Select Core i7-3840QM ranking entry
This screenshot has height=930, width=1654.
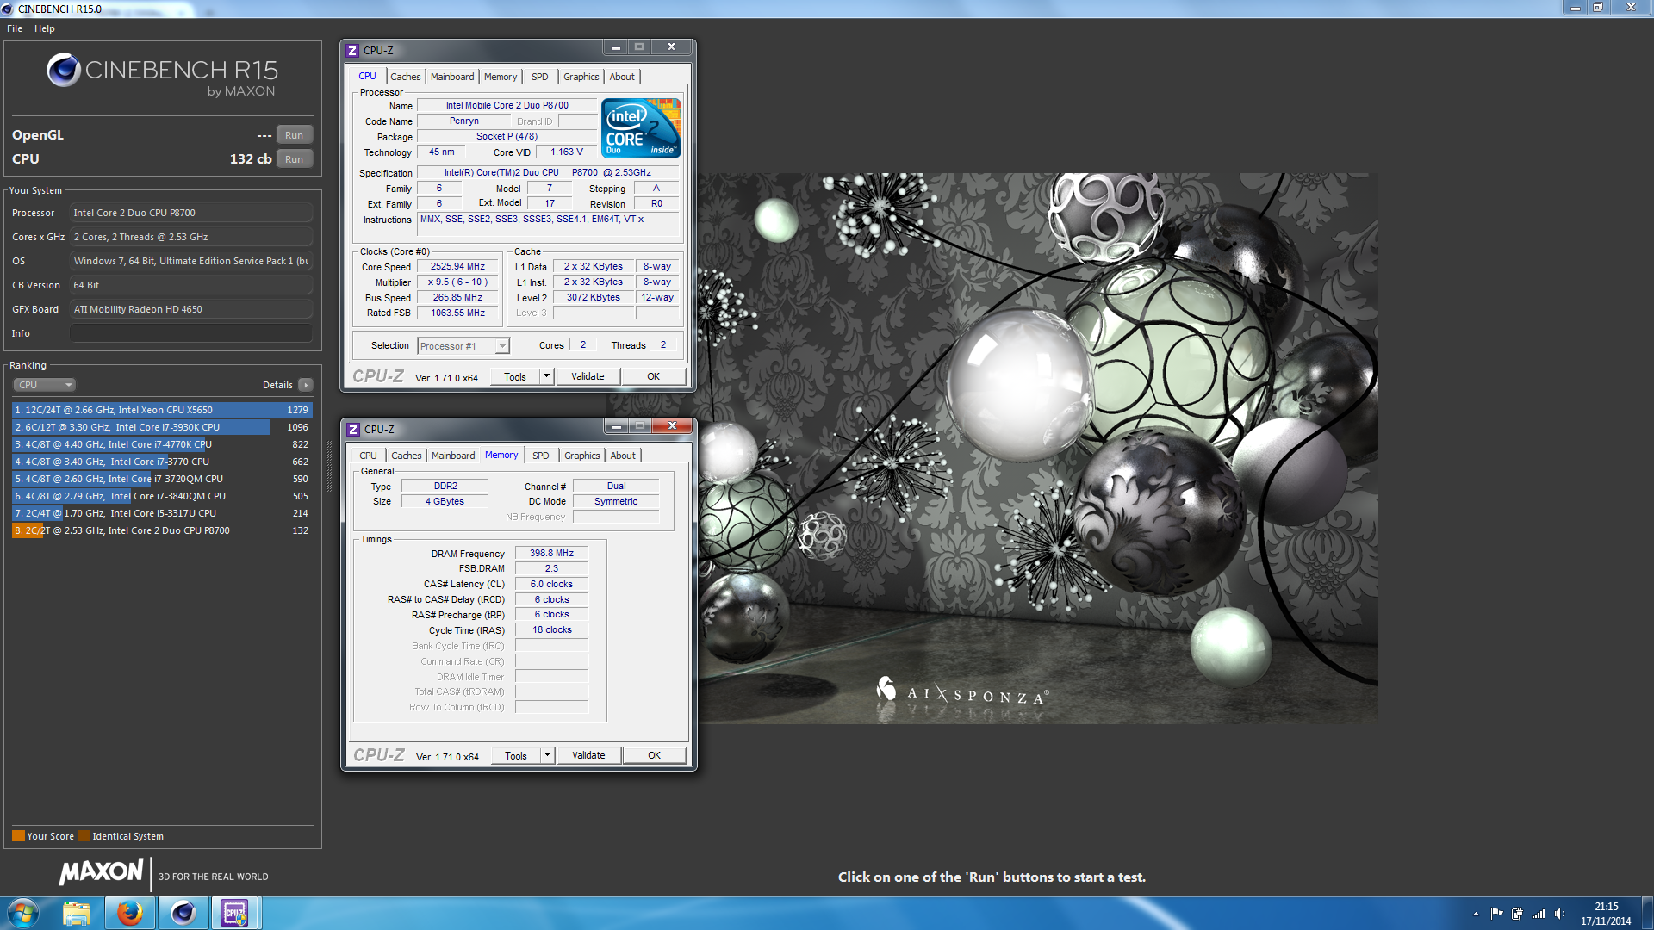tap(162, 496)
